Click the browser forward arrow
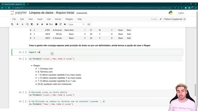This screenshot has width=198, height=111. 6,8
